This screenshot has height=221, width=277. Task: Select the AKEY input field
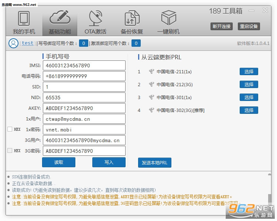(x=84, y=108)
